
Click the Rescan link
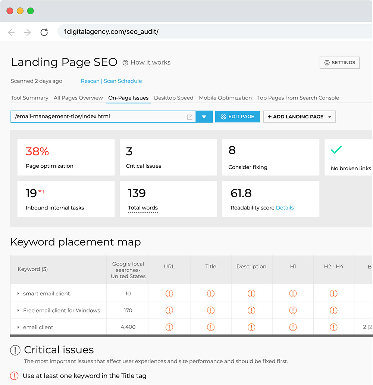(90, 81)
